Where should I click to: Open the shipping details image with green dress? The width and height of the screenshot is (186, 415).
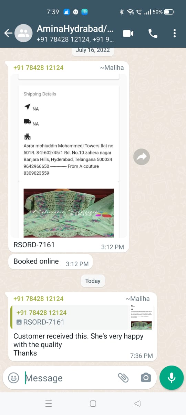click(x=69, y=156)
